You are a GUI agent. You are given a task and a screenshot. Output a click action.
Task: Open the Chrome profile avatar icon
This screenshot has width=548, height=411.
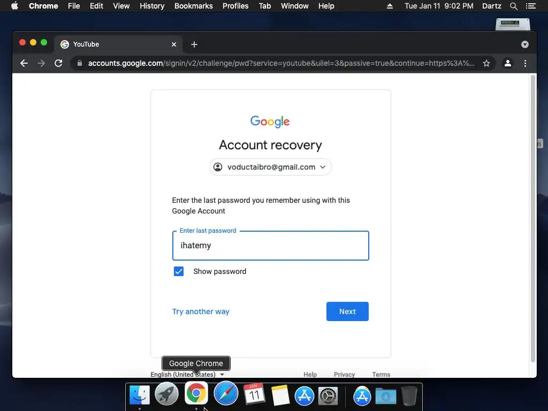[x=507, y=63]
